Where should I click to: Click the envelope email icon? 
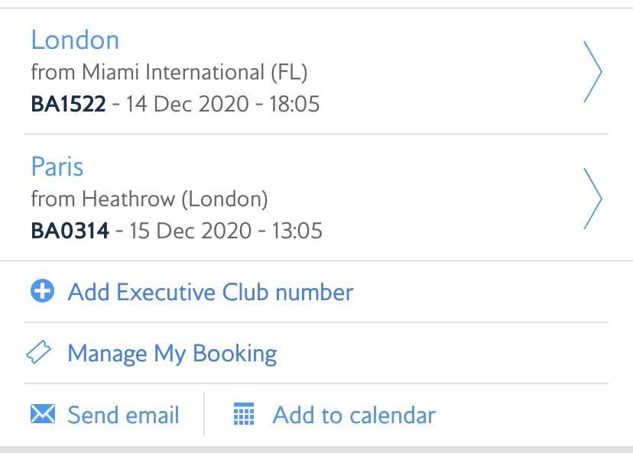pyautogui.click(x=43, y=414)
